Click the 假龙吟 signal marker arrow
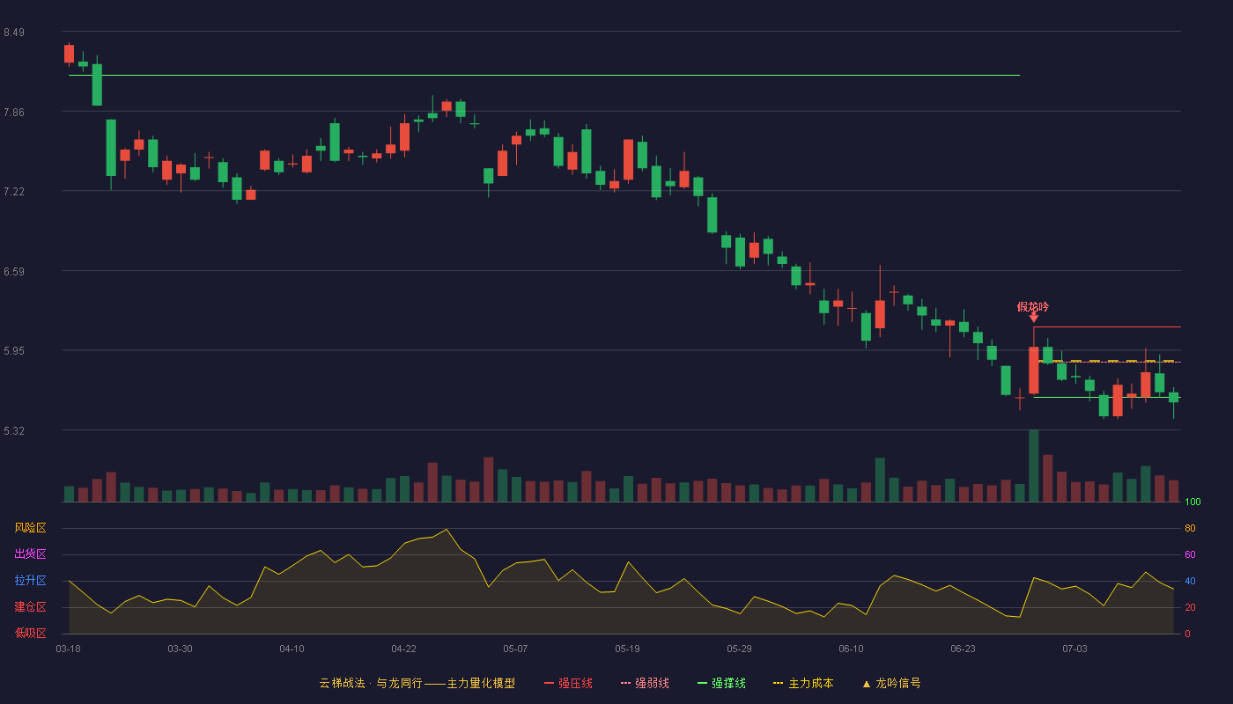The height and width of the screenshot is (704, 1233). point(1033,318)
